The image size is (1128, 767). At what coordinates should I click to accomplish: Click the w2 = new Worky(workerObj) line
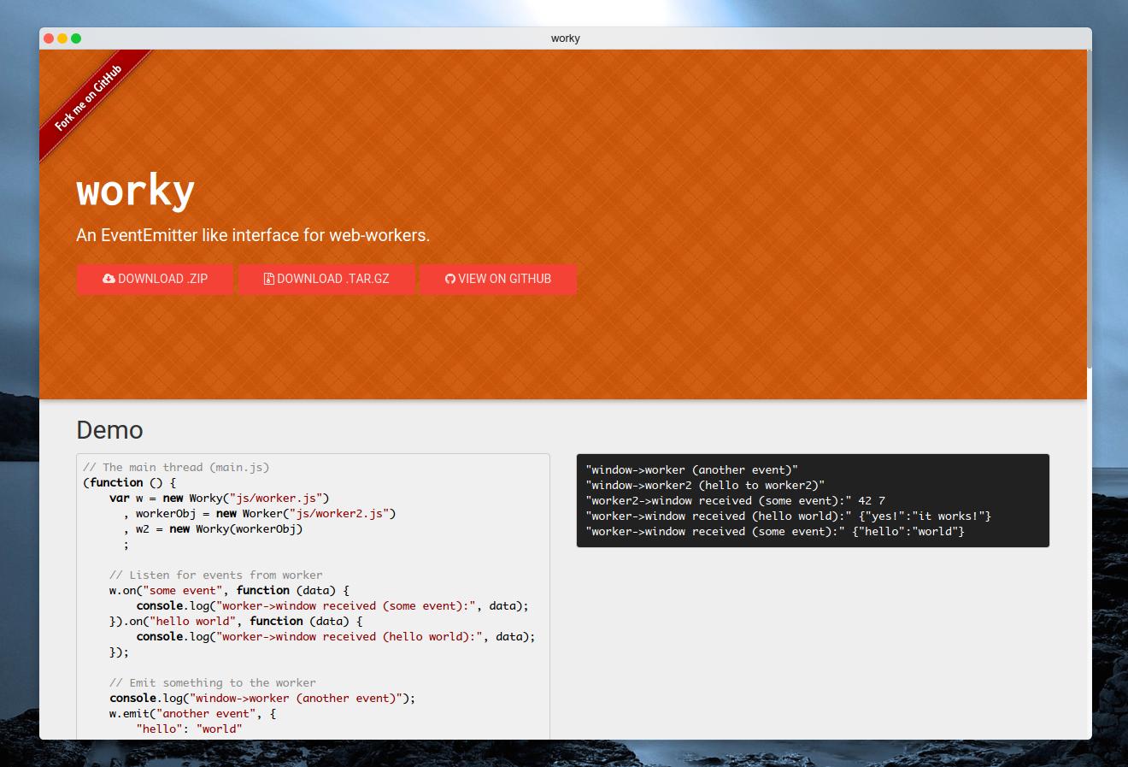click(213, 528)
